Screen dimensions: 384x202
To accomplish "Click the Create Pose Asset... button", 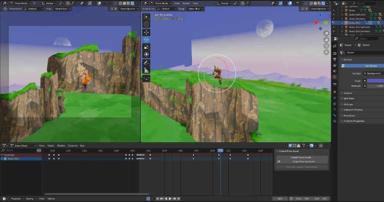I will point(302,157).
